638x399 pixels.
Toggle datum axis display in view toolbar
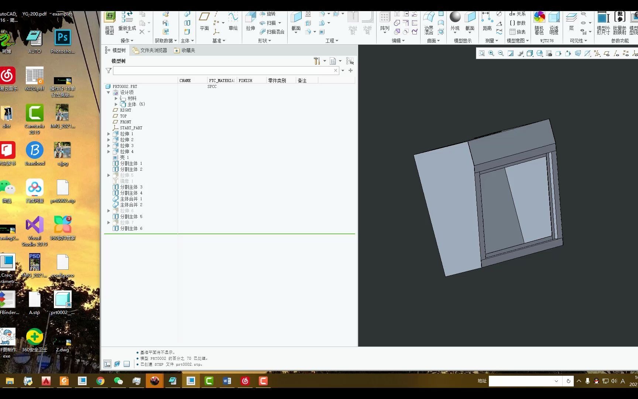coord(616,54)
